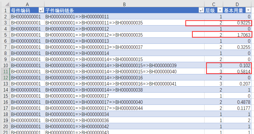Click the 子件编码链条 header cell
This screenshot has height=134, width=254.
[124, 11]
